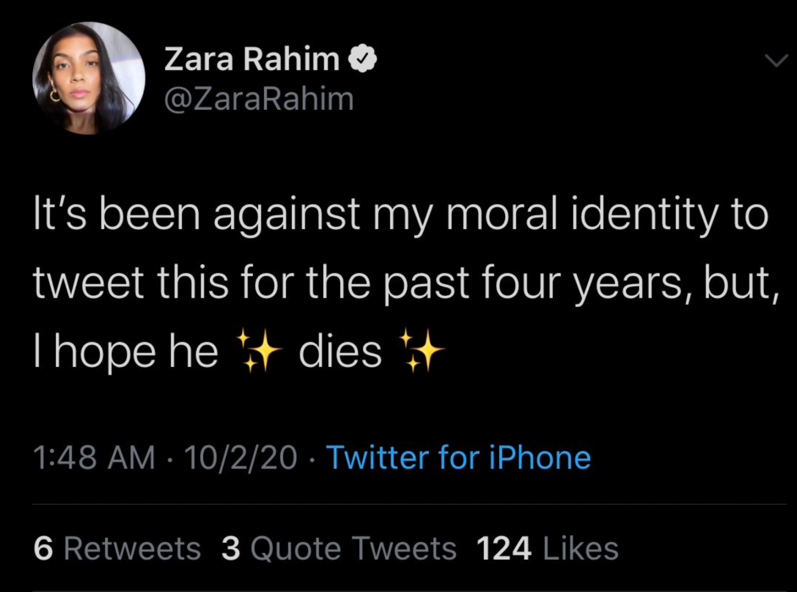Click the retweet count number 6

[x=43, y=549]
